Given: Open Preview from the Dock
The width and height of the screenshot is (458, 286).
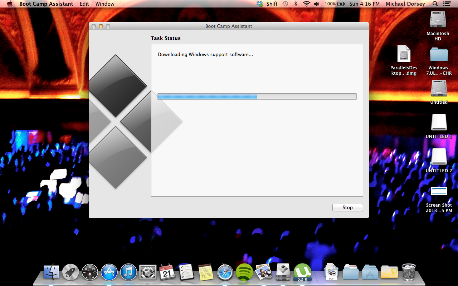Looking at the screenshot, I should click(x=264, y=272).
